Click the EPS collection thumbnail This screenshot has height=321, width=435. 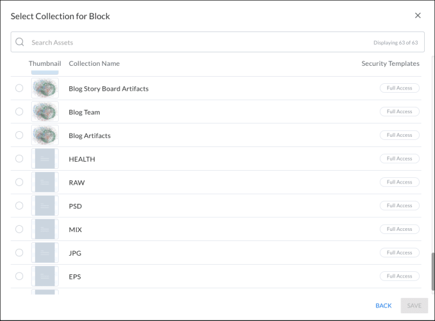tap(45, 276)
